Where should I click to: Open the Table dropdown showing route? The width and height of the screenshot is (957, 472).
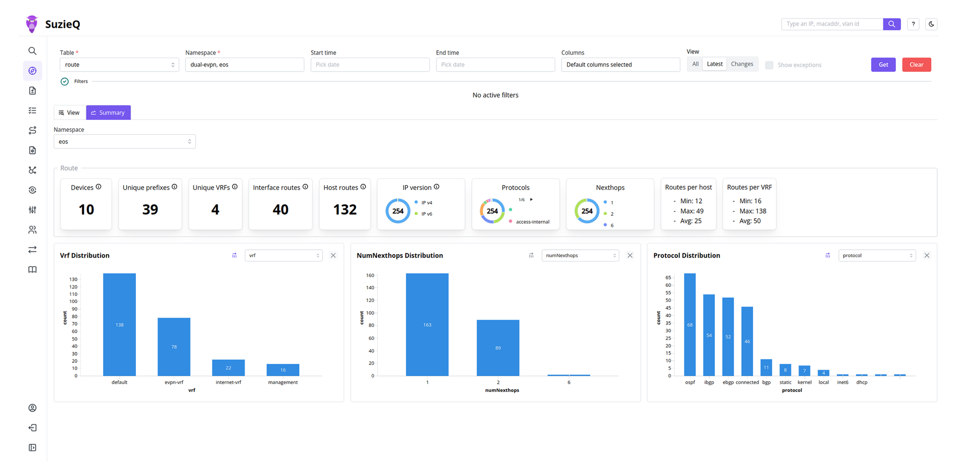pyautogui.click(x=119, y=65)
